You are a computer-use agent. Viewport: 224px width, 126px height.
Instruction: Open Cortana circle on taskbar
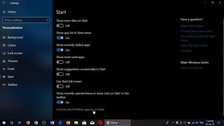point(12,123)
